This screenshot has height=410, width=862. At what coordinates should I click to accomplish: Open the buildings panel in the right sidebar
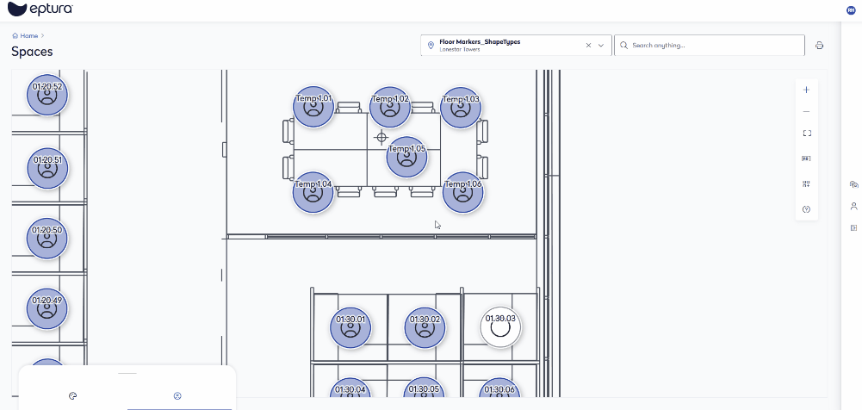tap(853, 184)
